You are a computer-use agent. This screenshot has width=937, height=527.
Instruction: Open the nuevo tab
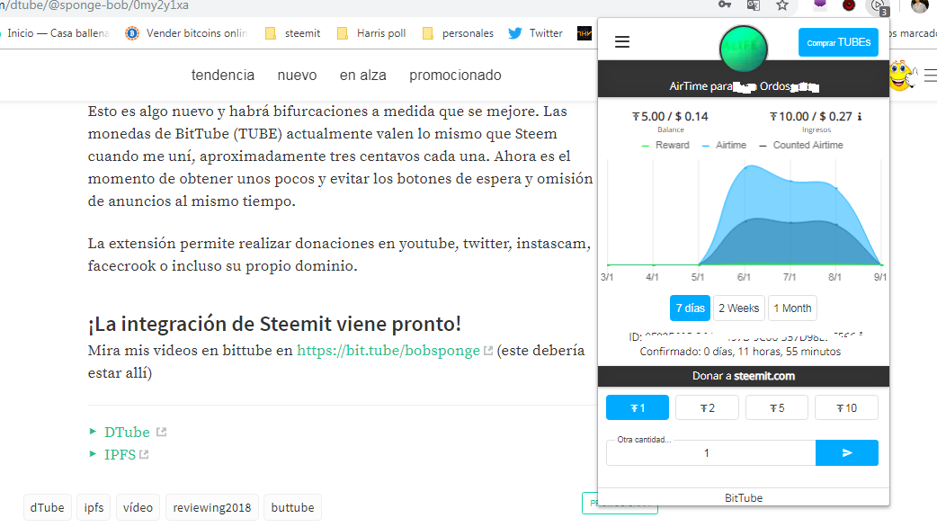coord(297,76)
